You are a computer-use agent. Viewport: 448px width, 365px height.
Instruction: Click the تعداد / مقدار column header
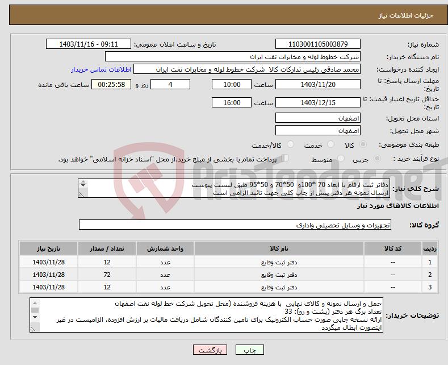pos(107,248)
